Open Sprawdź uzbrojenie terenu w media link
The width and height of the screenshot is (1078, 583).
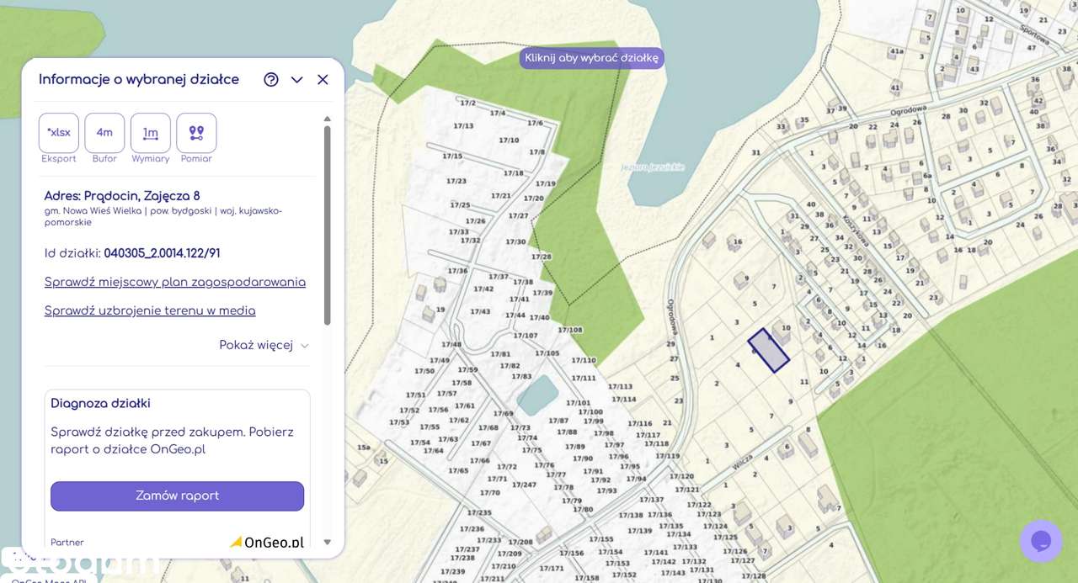pyautogui.click(x=150, y=310)
